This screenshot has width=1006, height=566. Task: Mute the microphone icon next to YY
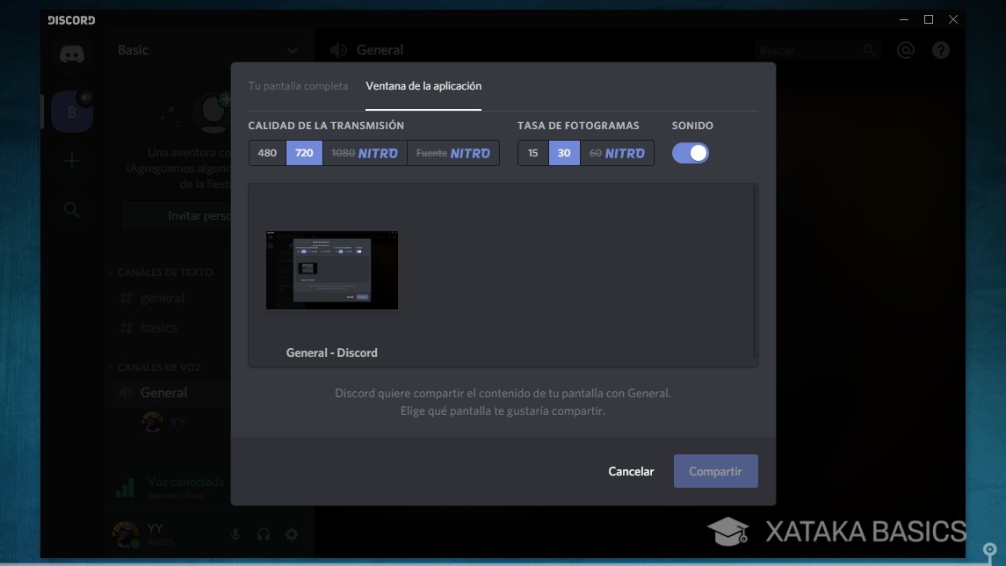(x=235, y=533)
